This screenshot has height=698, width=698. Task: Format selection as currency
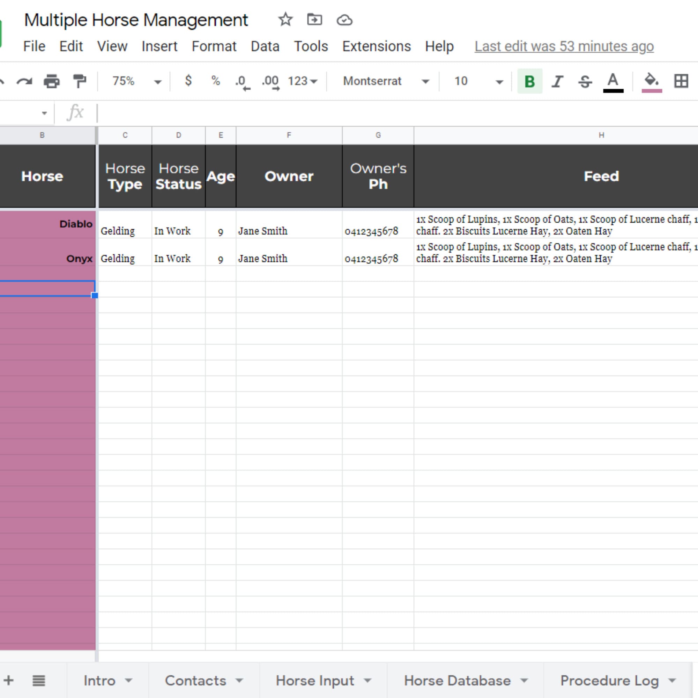188,81
